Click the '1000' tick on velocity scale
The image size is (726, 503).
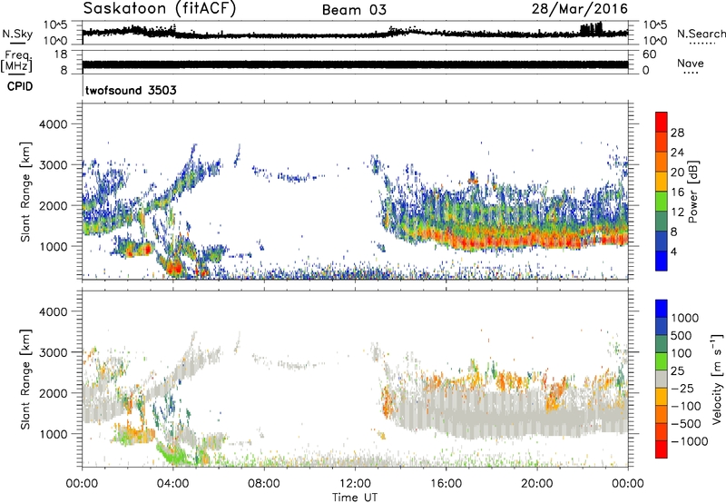pos(684,318)
